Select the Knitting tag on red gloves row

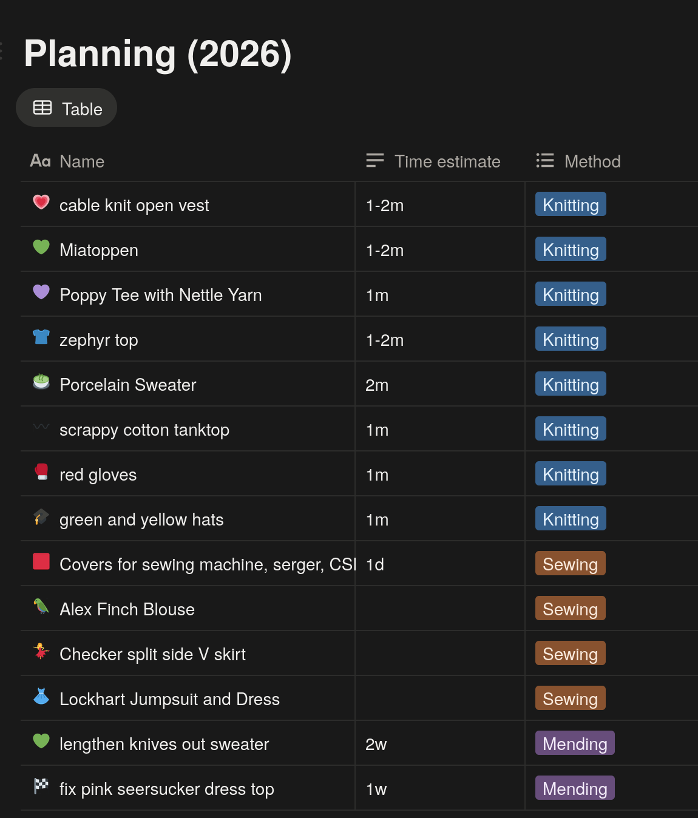click(x=569, y=474)
